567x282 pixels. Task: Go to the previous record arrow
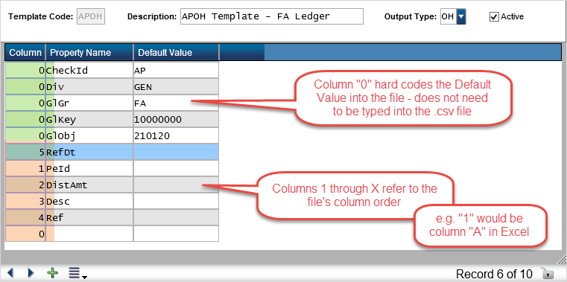pyautogui.click(x=10, y=272)
